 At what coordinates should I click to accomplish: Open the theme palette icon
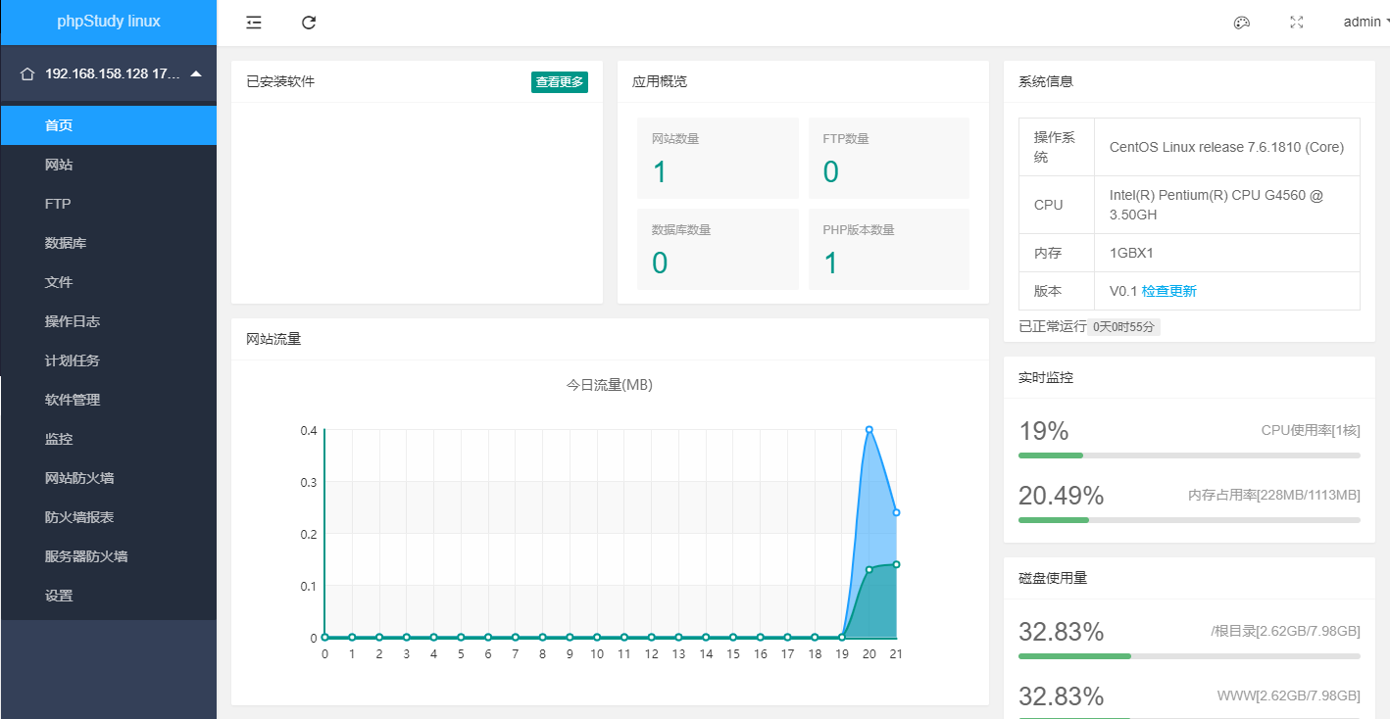tap(1241, 23)
